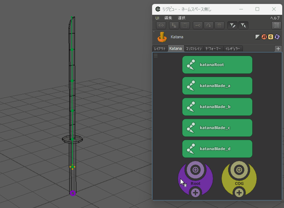
Task: Click the bottom plus on COG controller
Action: 239,193
